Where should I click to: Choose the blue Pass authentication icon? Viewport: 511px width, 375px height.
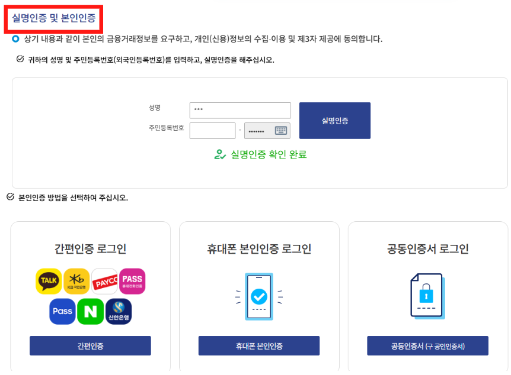pos(62,311)
